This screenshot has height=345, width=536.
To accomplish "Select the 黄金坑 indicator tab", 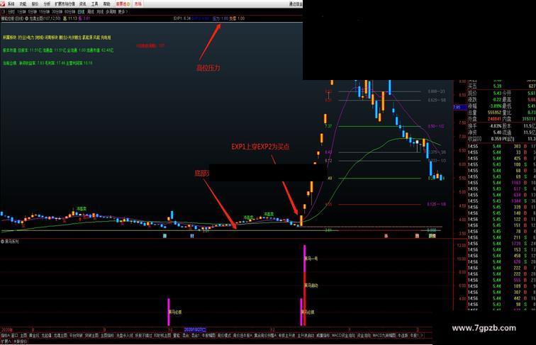I will [34, 336].
